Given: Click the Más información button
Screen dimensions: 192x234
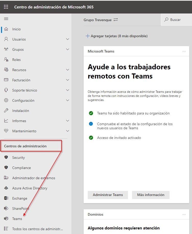Looking at the screenshot, I should tap(150, 195).
